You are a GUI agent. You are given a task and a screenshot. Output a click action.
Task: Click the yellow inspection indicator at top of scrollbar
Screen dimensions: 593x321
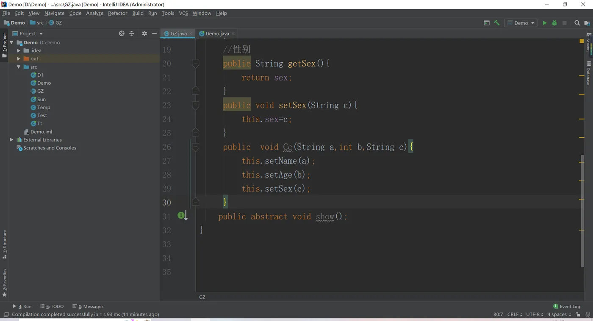[582, 41]
